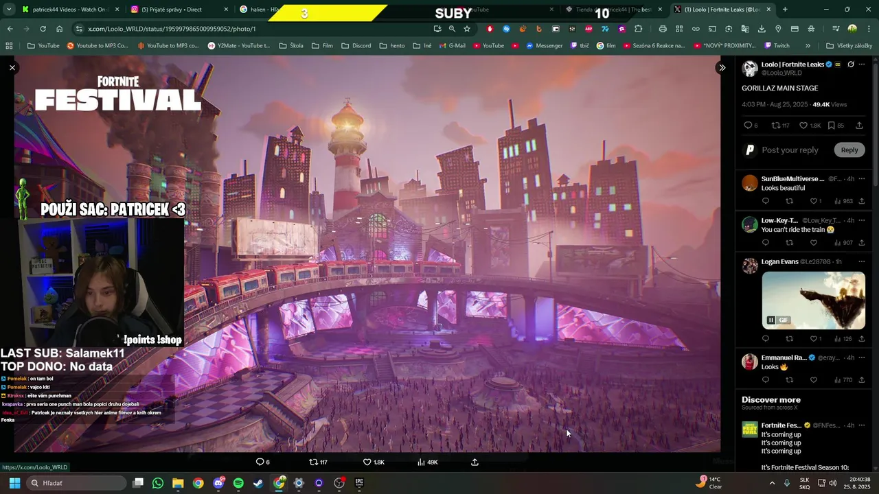The image size is (879, 494).
Task: Like Low-Key-T's 'You can't ride the train' reply
Action: (x=814, y=243)
